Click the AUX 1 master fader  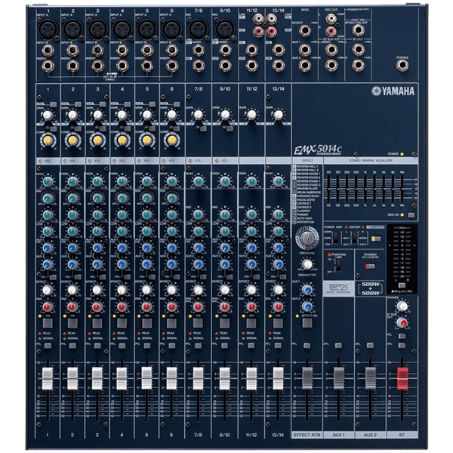(x=338, y=377)
